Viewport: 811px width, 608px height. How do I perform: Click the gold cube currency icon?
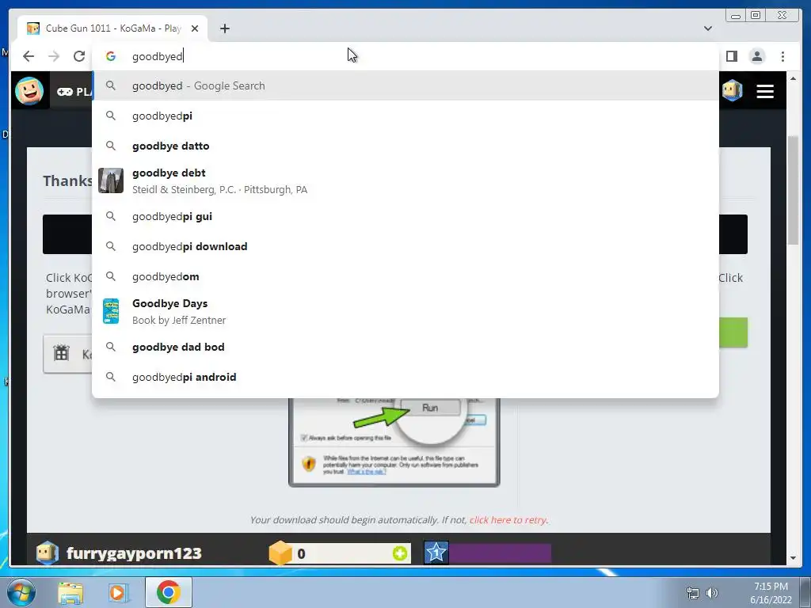pos(280,553)
